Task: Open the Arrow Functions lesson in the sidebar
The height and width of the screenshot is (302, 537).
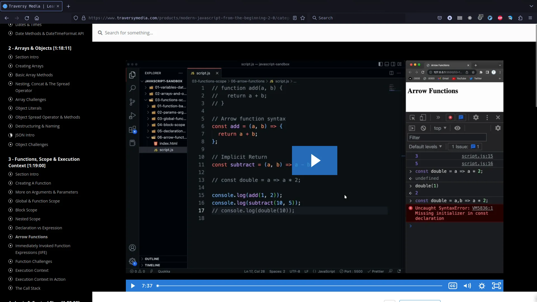Action: click(31, 237)
